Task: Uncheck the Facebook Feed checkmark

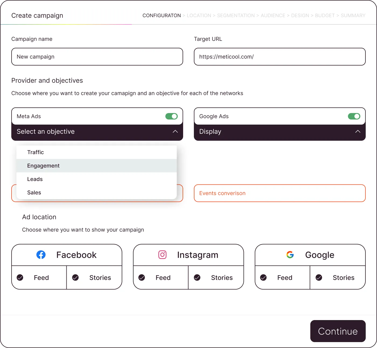Action: (20, 278)
